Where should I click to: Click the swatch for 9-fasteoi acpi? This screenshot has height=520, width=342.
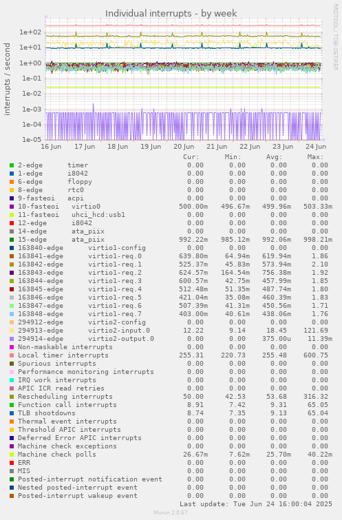(x=12, y=198)
